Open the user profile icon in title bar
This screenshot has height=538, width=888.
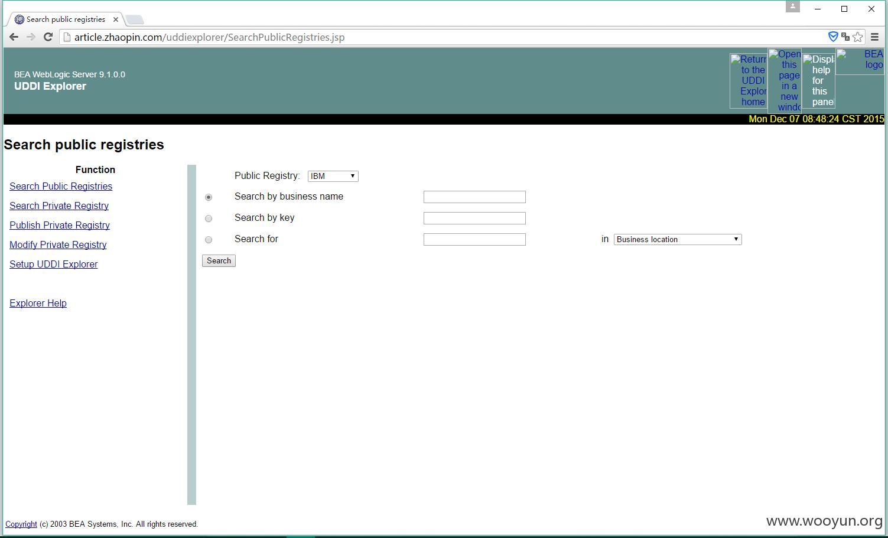[793, 6]
